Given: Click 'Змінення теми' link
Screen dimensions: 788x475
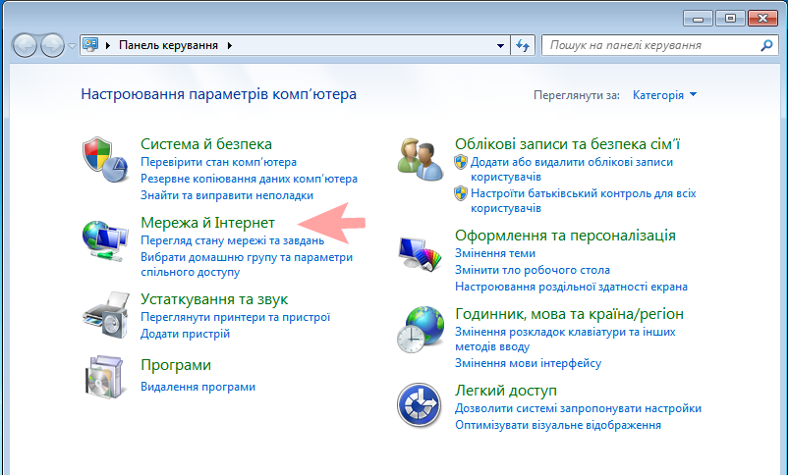Looking at the screenshot, I should pyautogui.click(x=495, y=253).
